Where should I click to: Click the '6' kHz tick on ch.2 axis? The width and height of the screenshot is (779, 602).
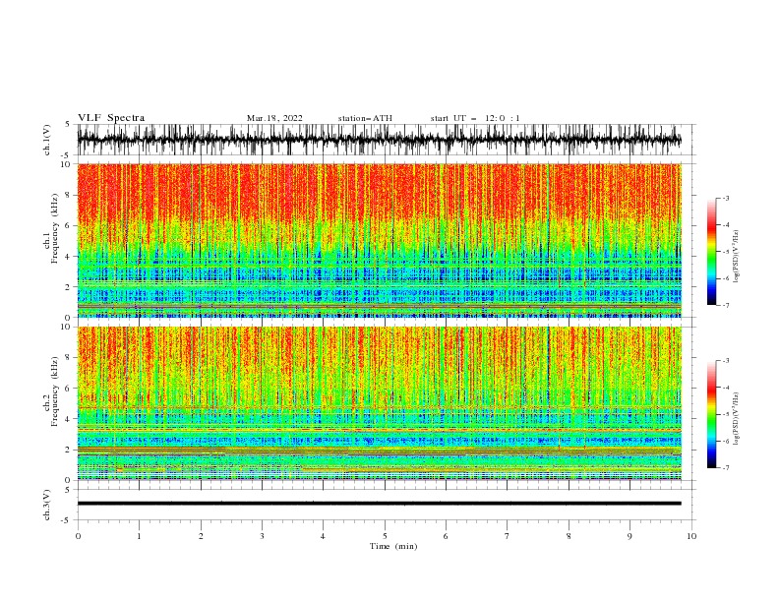69,388
